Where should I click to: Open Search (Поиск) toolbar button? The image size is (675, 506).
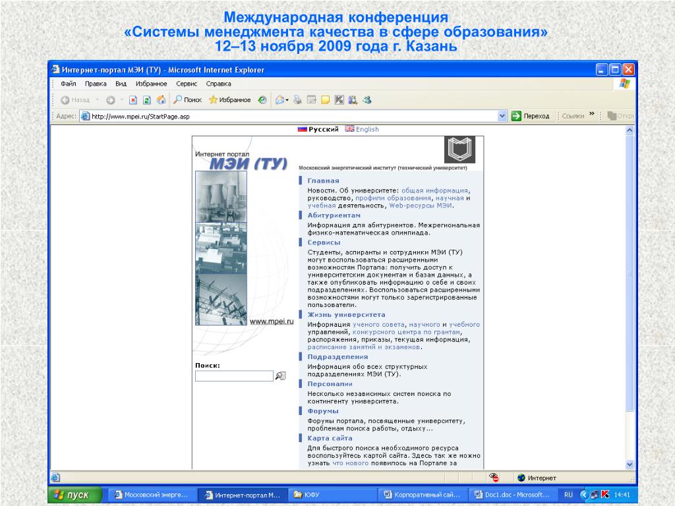(x=187, y=100)
